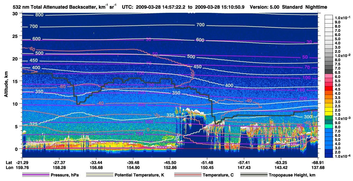Click the latitude value '-63.25'
This screenshot has width=353, height=181.
(x=281, y=162)
